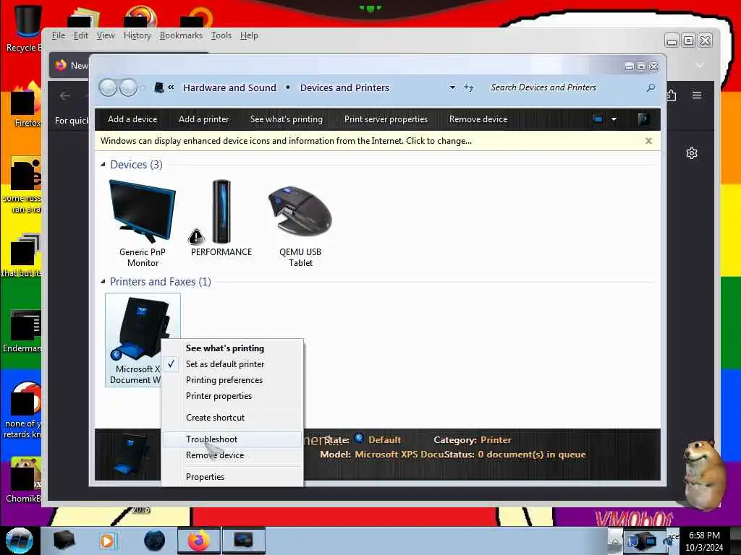This screenshot has height=555, width=741.
Task: Open the Firefox Tools menu
Action: point(221,35)
